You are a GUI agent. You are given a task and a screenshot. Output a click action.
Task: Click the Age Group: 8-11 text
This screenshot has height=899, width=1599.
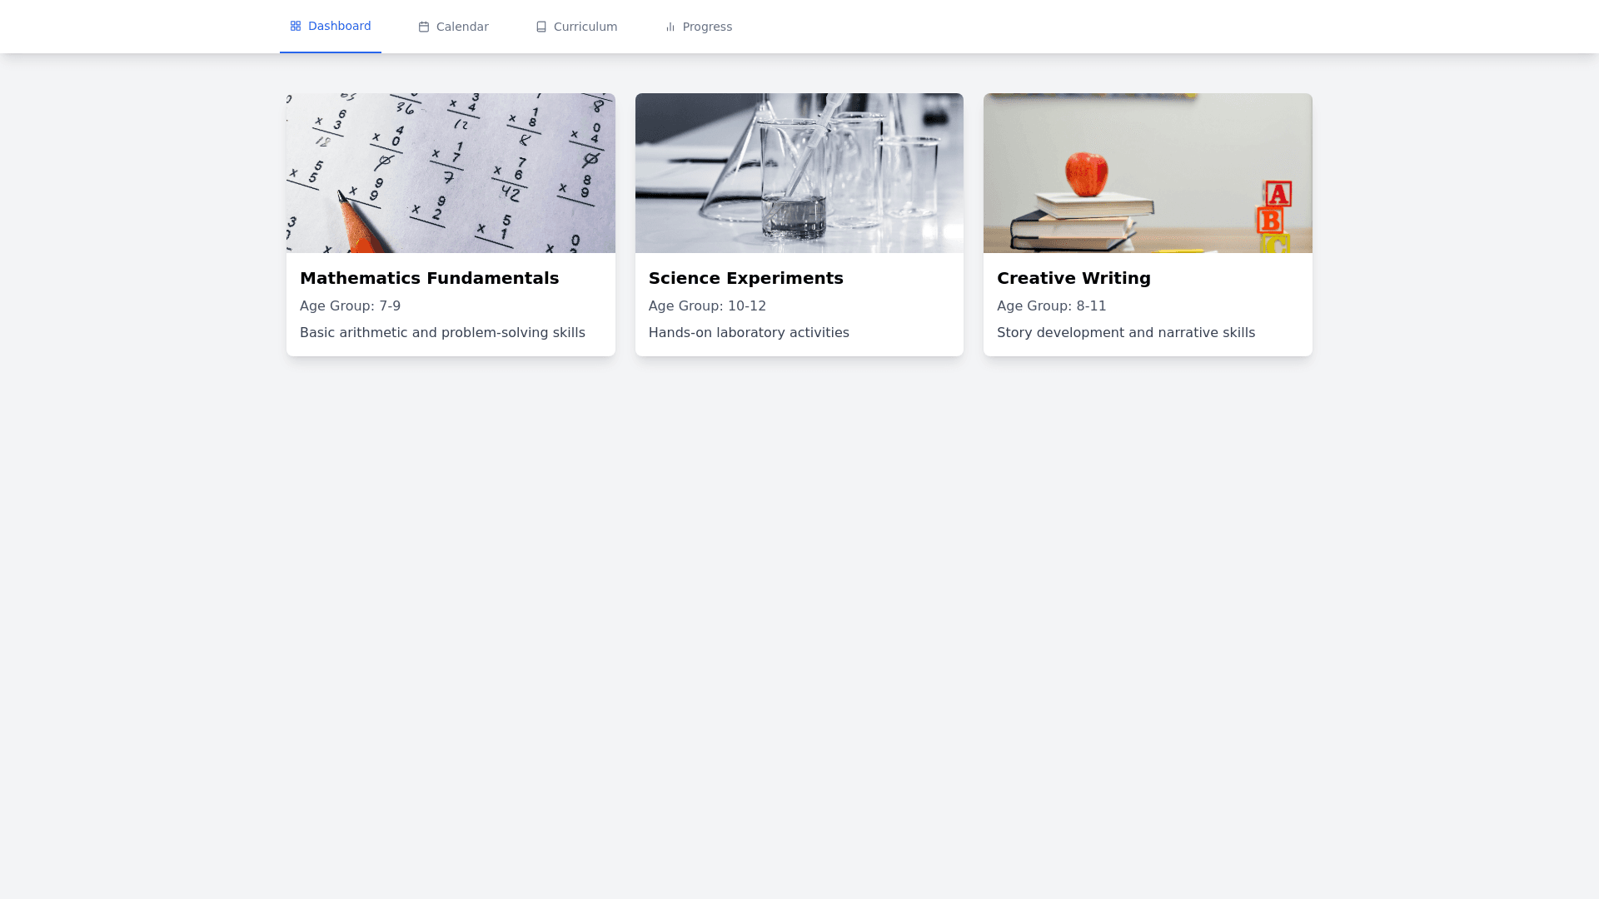point(1051,305)
